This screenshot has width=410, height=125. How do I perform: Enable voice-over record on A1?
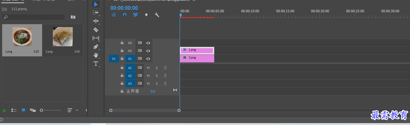point(165,68)
